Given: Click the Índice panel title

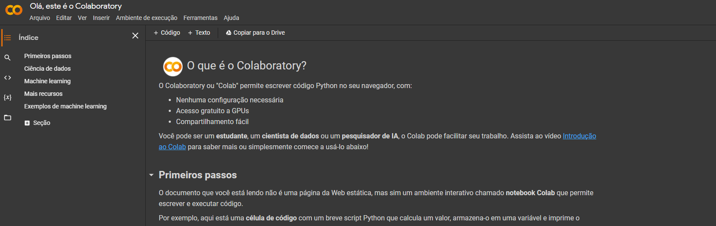Looking at the screenshot, I should tap(29, 38).
